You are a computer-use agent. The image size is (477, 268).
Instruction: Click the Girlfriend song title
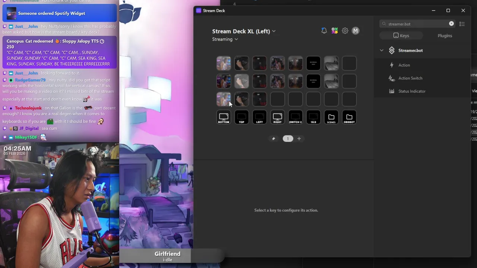(167, 254)
